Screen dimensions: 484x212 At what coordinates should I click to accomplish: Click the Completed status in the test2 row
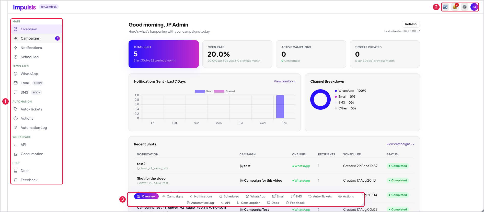398,166
